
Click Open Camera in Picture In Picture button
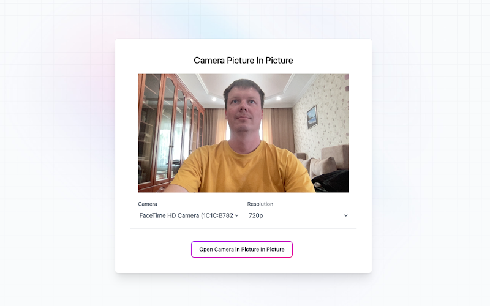(x=241, y=249)
